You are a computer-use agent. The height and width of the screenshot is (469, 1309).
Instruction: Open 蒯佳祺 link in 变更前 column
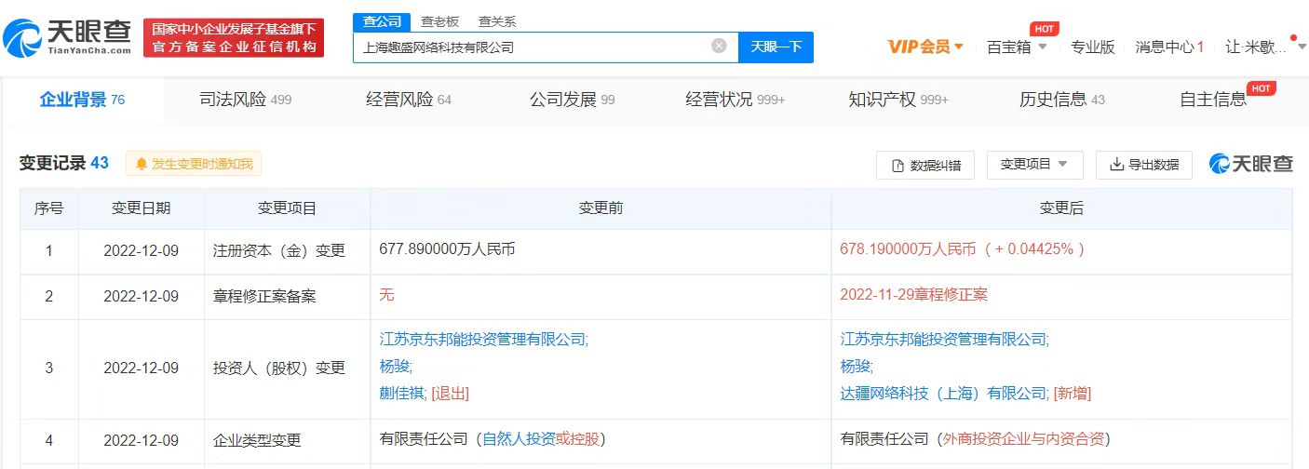tap(403, 394)
